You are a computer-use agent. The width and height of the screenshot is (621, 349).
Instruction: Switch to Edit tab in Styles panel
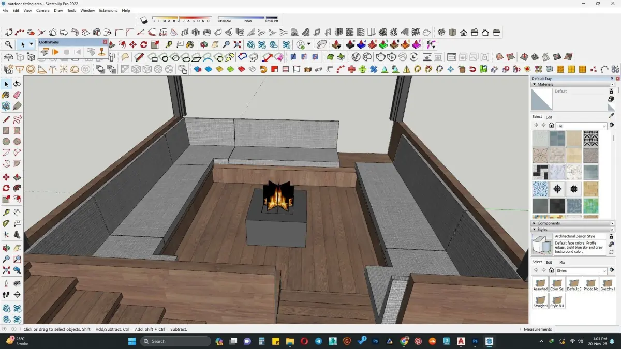point(549,262)
